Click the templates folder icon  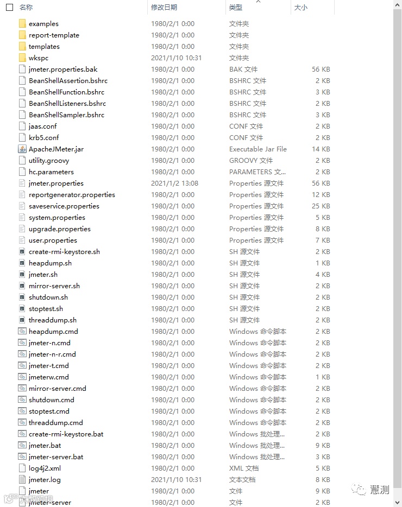point(22,46)
